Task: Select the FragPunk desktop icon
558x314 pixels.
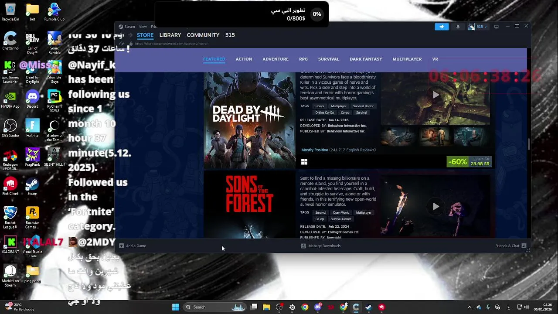Action: [32, 157]
